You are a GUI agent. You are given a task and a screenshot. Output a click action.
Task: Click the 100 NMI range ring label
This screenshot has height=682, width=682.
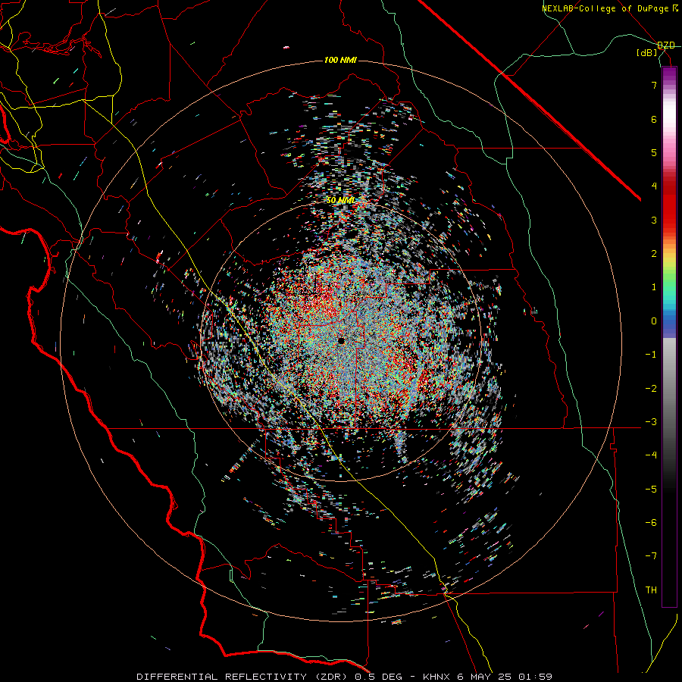click(340, 60)
